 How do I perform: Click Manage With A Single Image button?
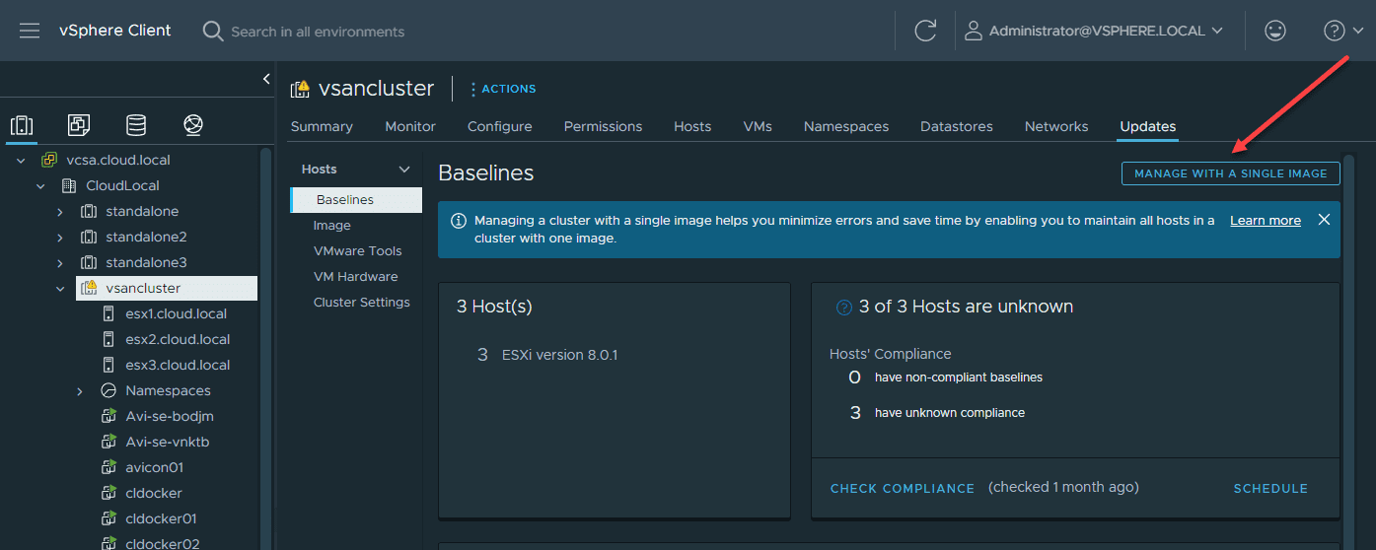tap(1230, 173)
